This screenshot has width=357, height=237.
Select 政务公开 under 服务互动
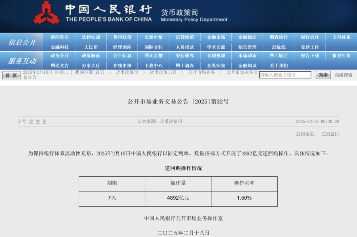point(59,56)
